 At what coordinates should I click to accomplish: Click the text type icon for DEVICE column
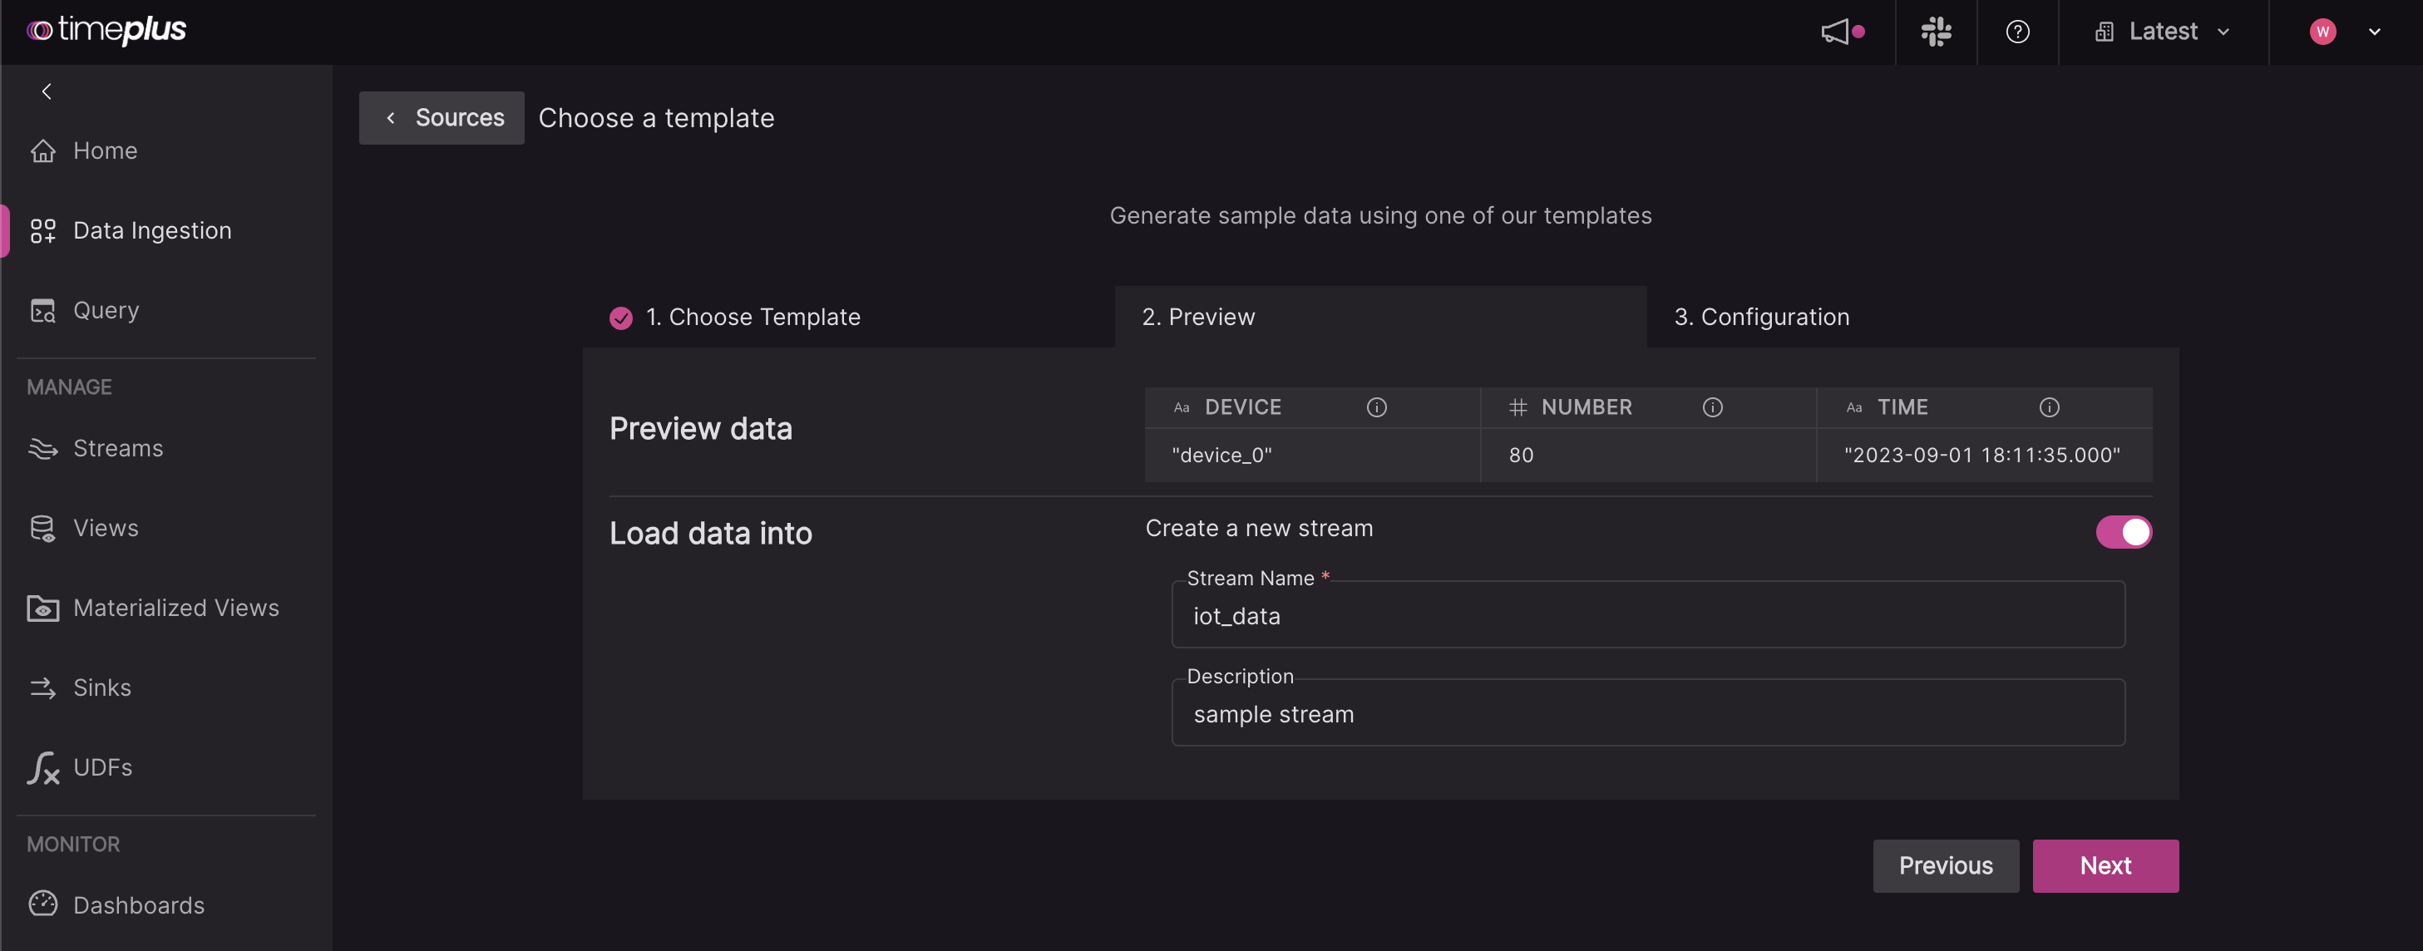pyautogui.click(x=1182, y=407)
